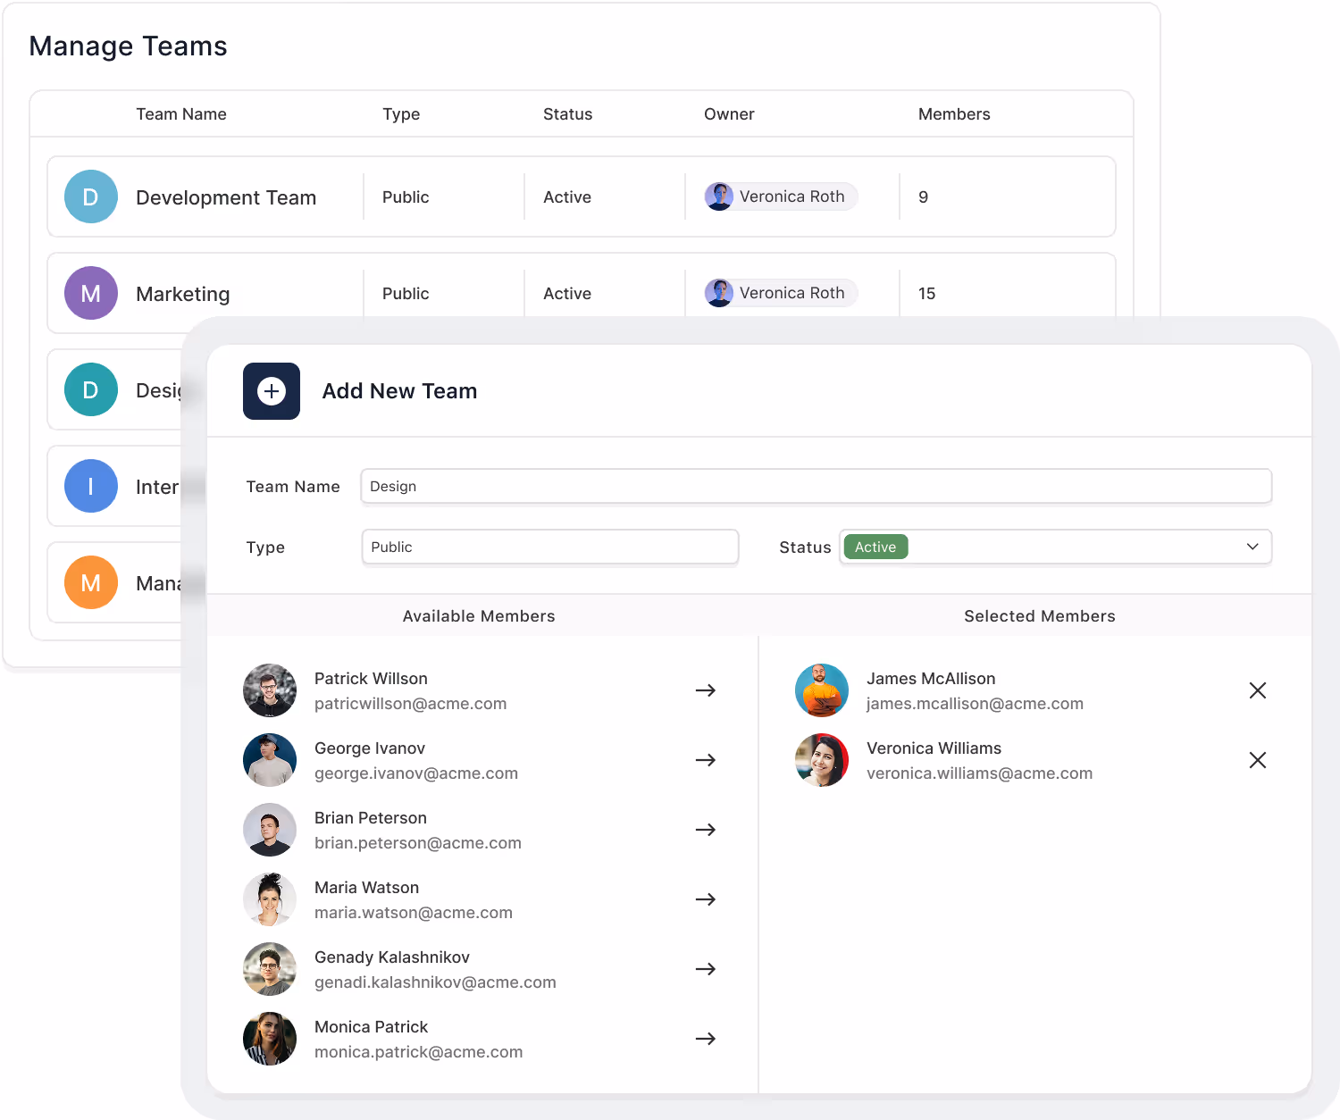Click the plus icon beside Add New Team

(x=272, y=391)
